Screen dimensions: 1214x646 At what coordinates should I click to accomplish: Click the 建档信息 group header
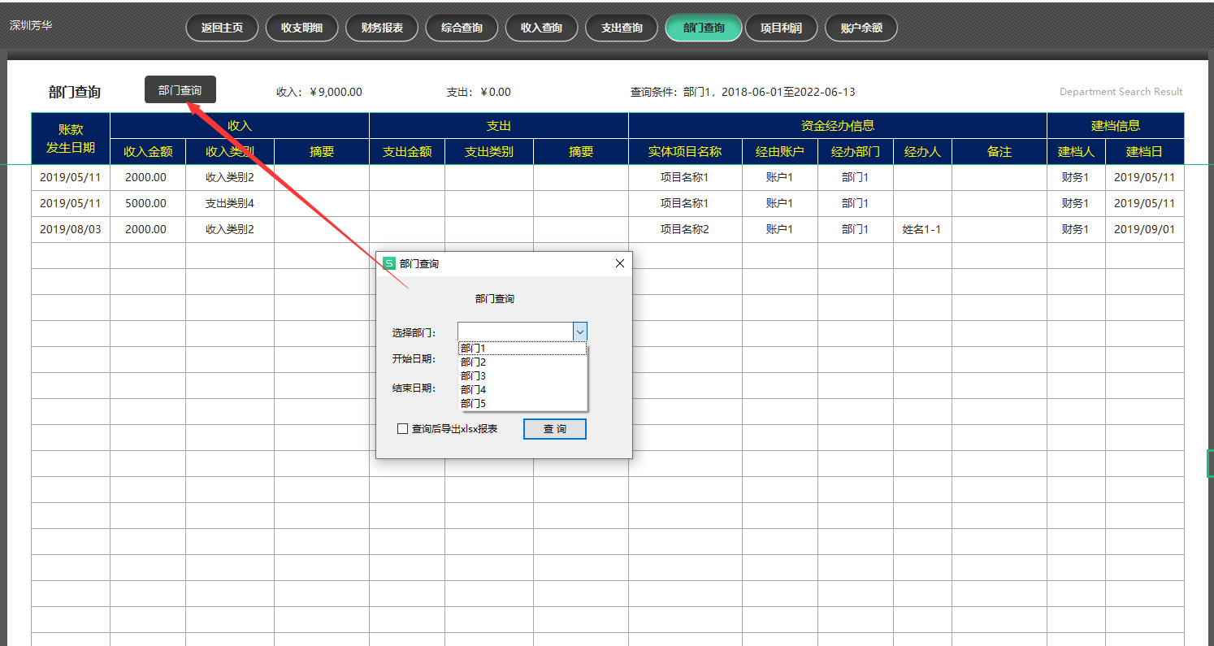[x=1116, y=126]
